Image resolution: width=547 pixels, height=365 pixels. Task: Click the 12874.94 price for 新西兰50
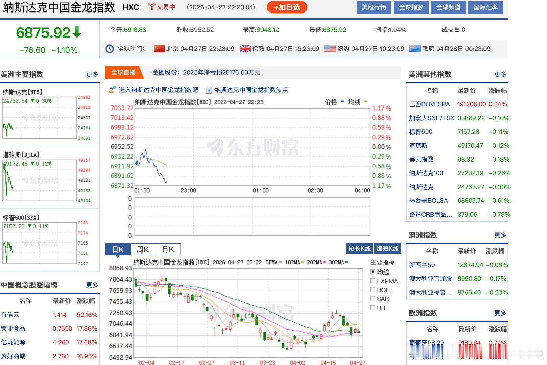point(470,265)
